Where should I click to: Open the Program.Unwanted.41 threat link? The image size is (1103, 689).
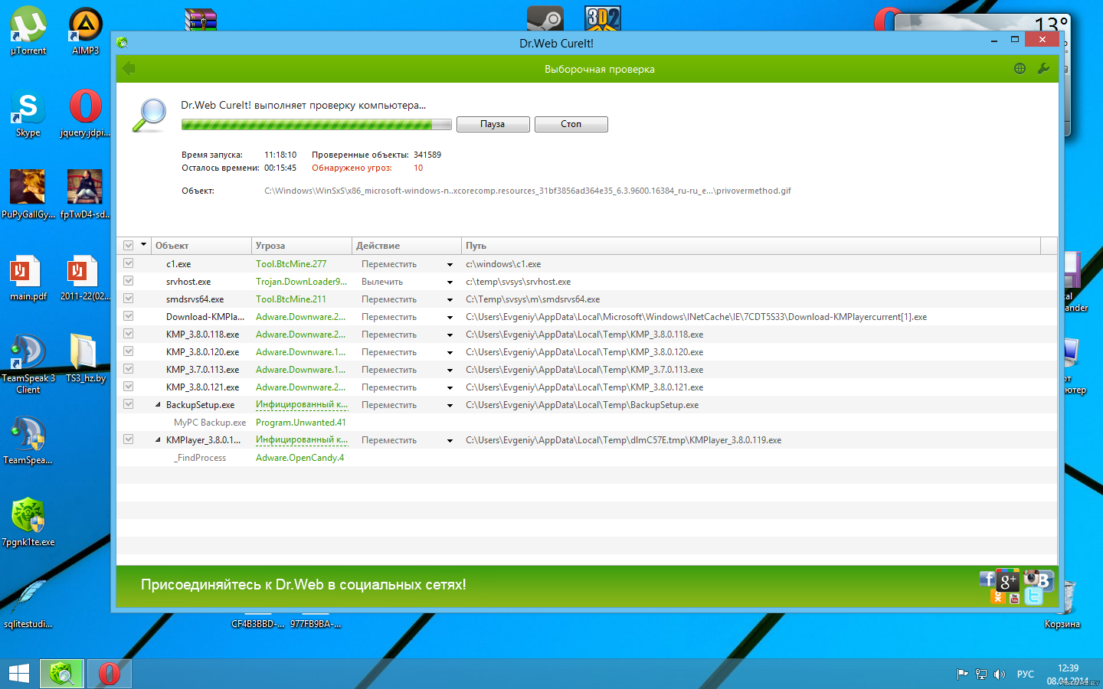(301, 423)
